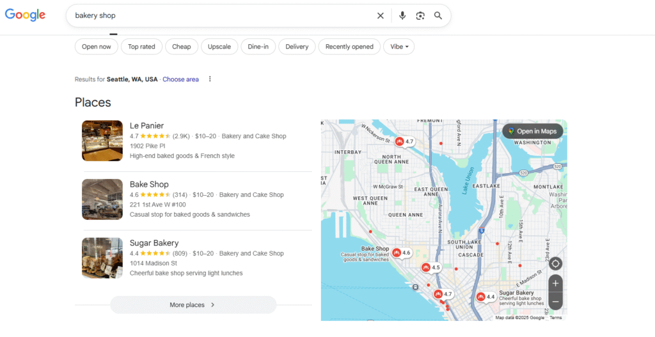Click Le Panier's (2.9K) review count
655x337 pixels.
[181, 136]
